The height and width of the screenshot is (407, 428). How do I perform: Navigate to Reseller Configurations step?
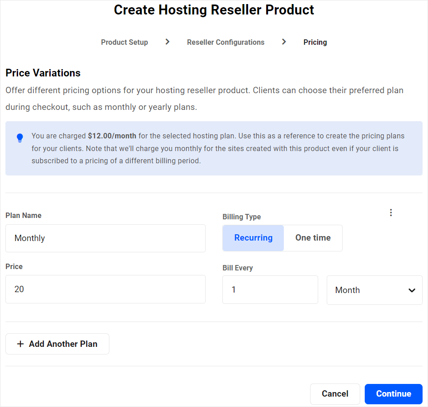point(226,42)
